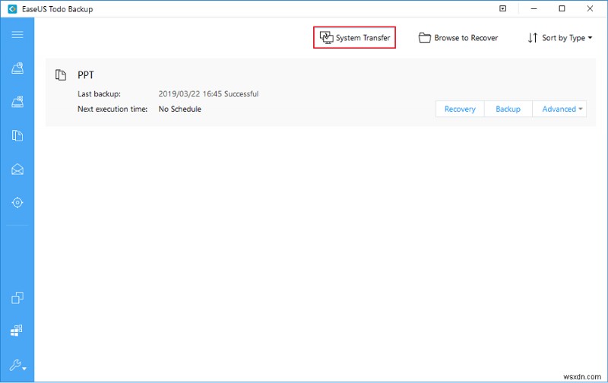This screenshot has height=383, width=608.
Task: Click the Next execution time label
Action: click(x=112, y=109)
